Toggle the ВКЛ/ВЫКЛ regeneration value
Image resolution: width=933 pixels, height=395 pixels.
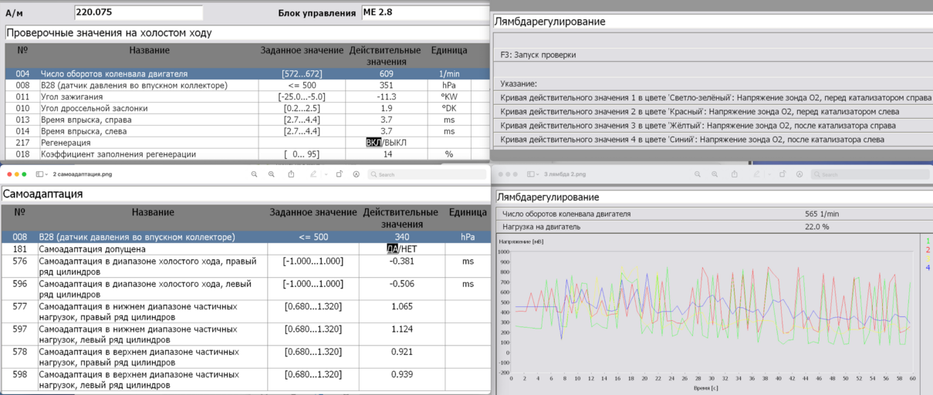[x=385, y=143]
